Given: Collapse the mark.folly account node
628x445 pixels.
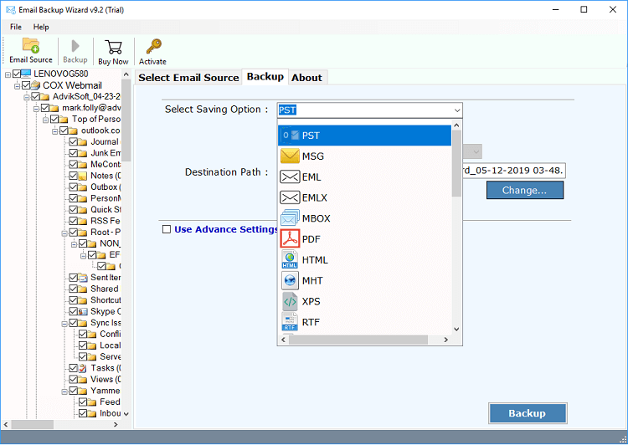Looking at the screenshot, I should click(36, 109).
